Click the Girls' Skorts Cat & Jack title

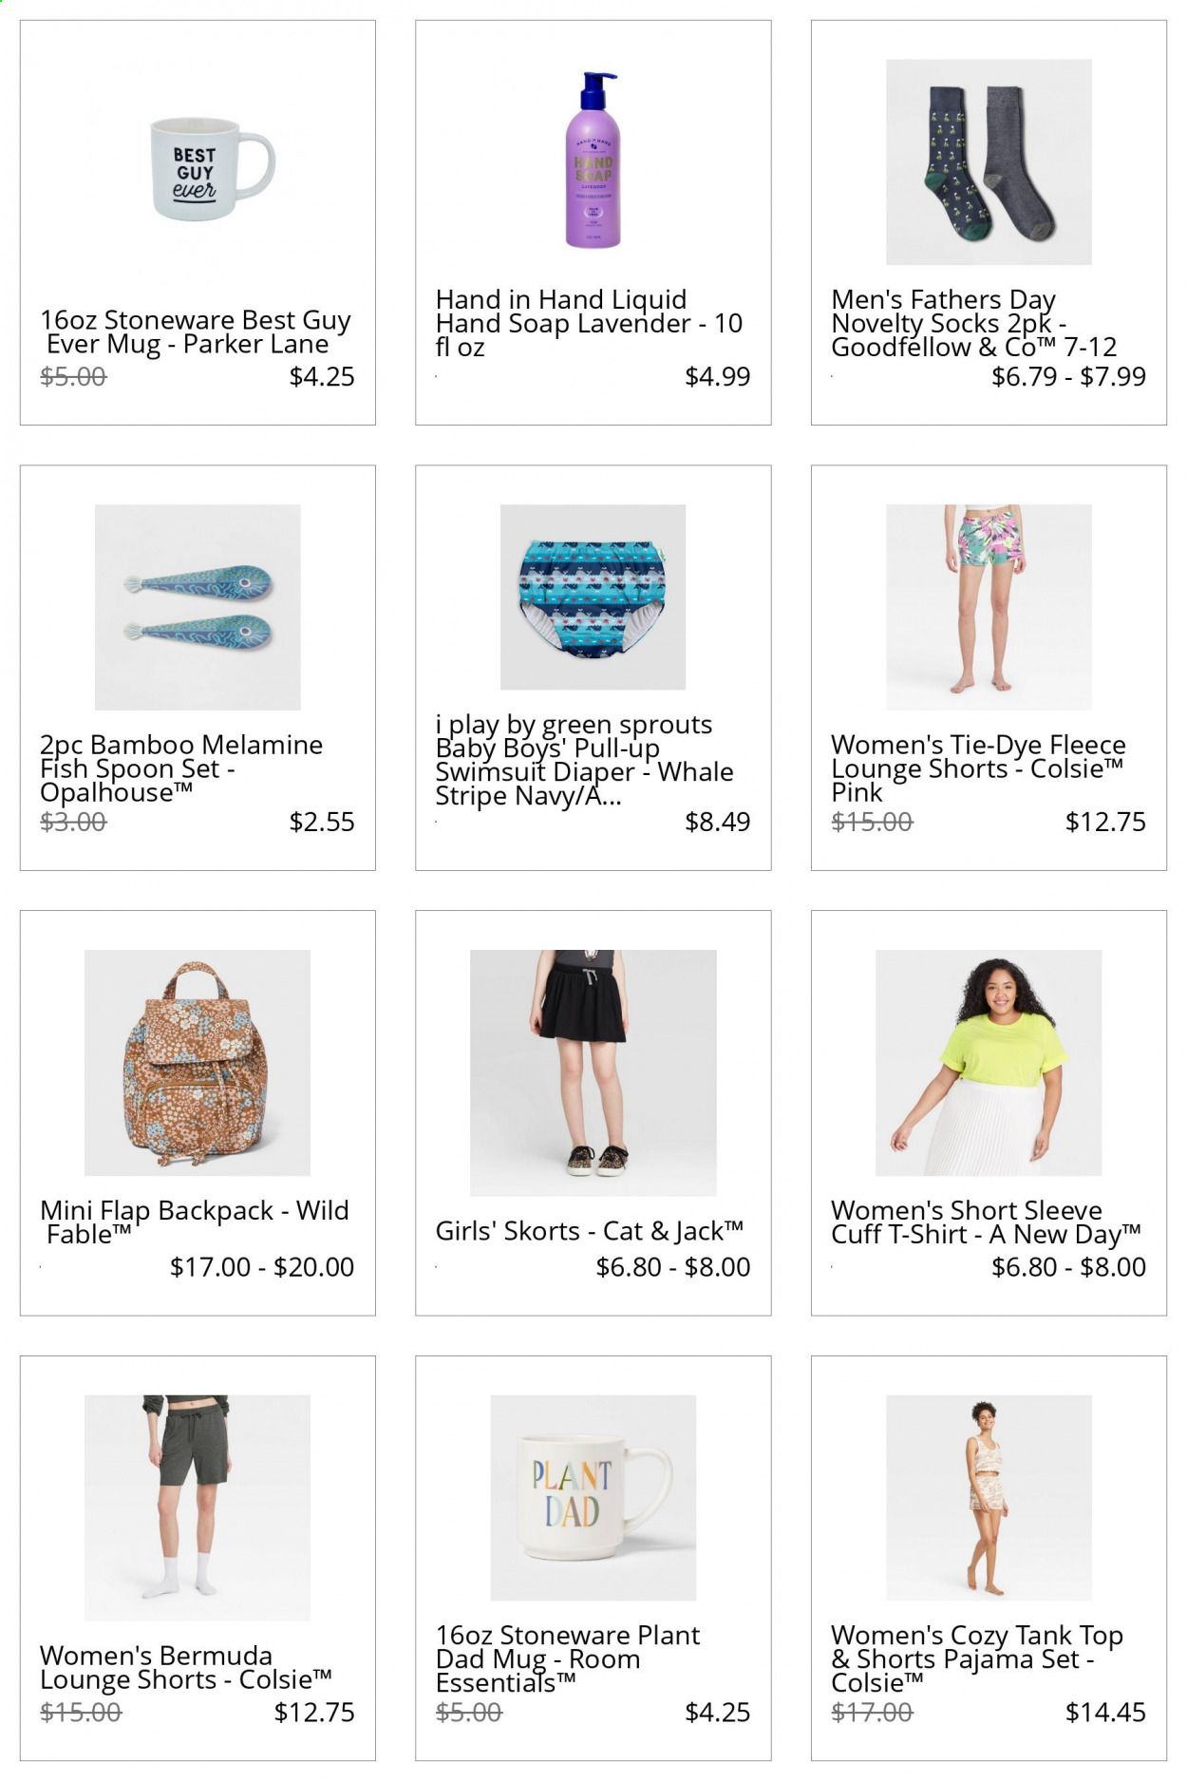[589, 1231]
